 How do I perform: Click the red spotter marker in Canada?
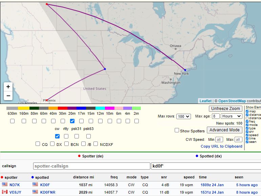tap(47, 4)
